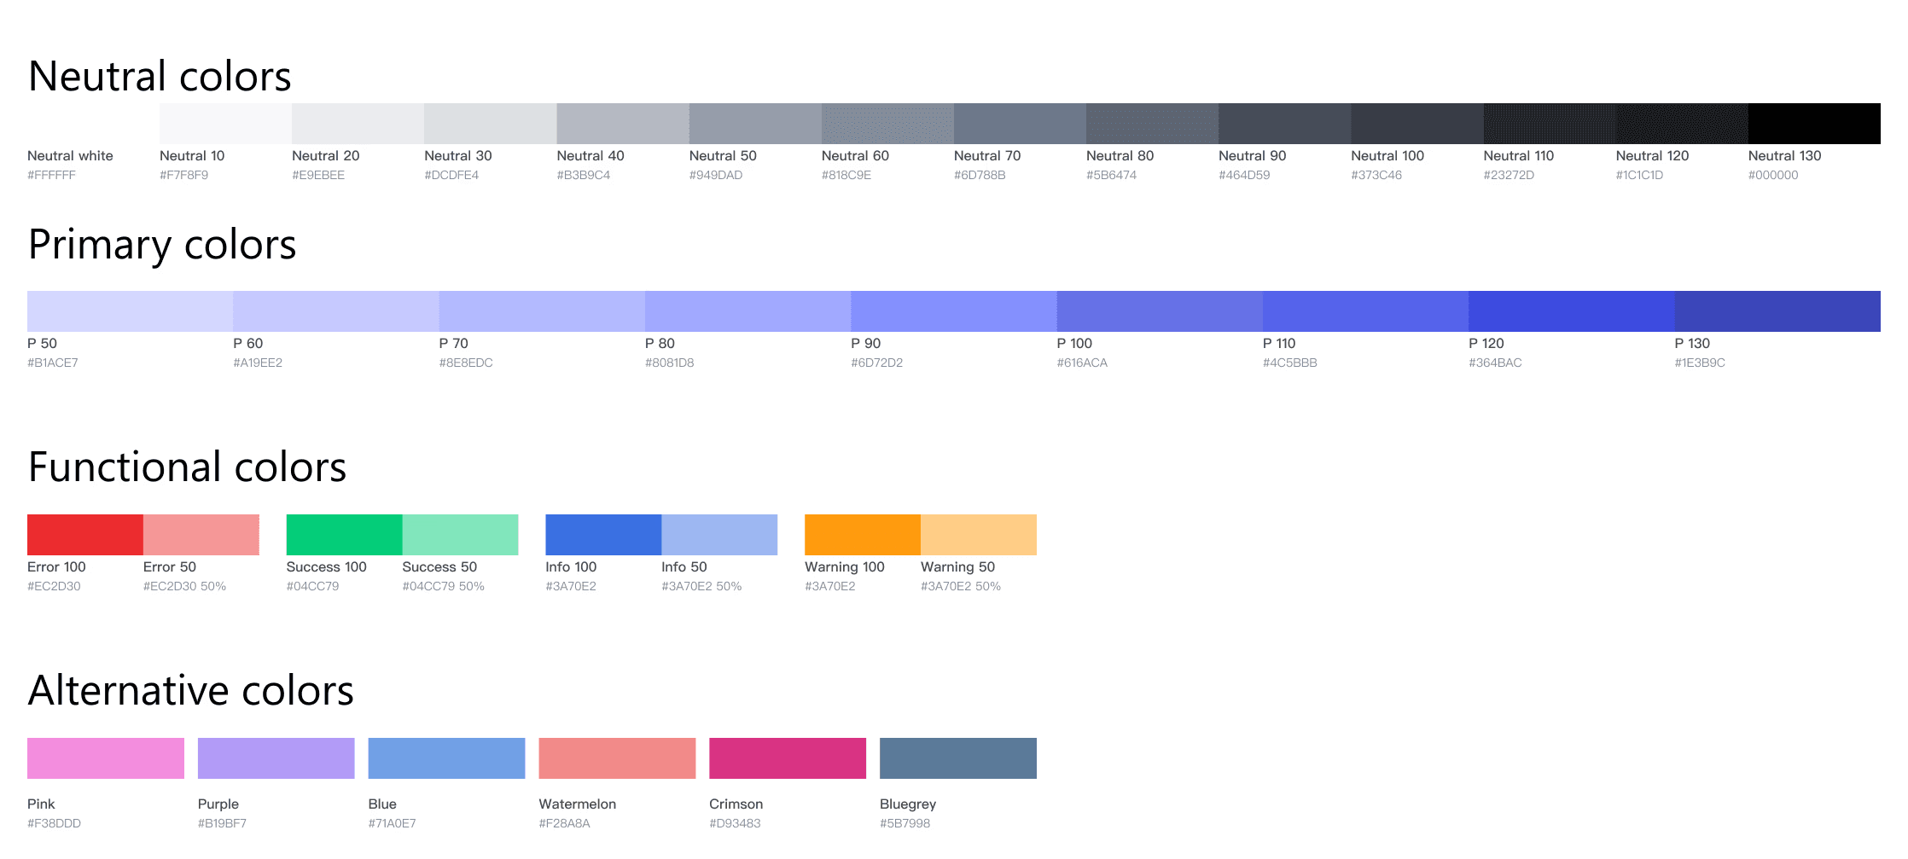Select the Crimson color swatch
The image size is (1908, 859).
coord(788,758)
